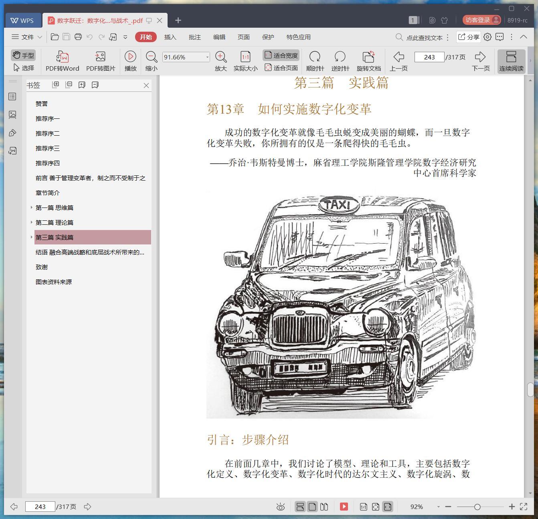
Task: Open the thumbnails panel in left sidebar
Action: (12, 115)
